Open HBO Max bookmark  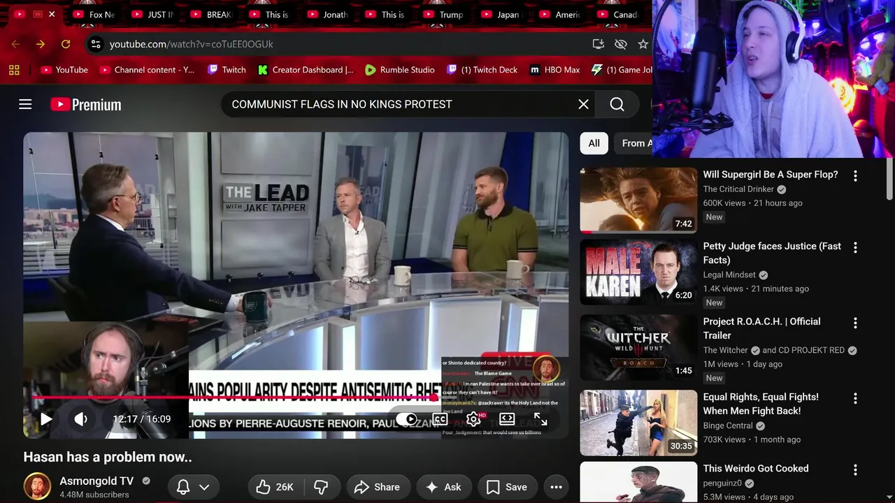(x=555, y=70)
